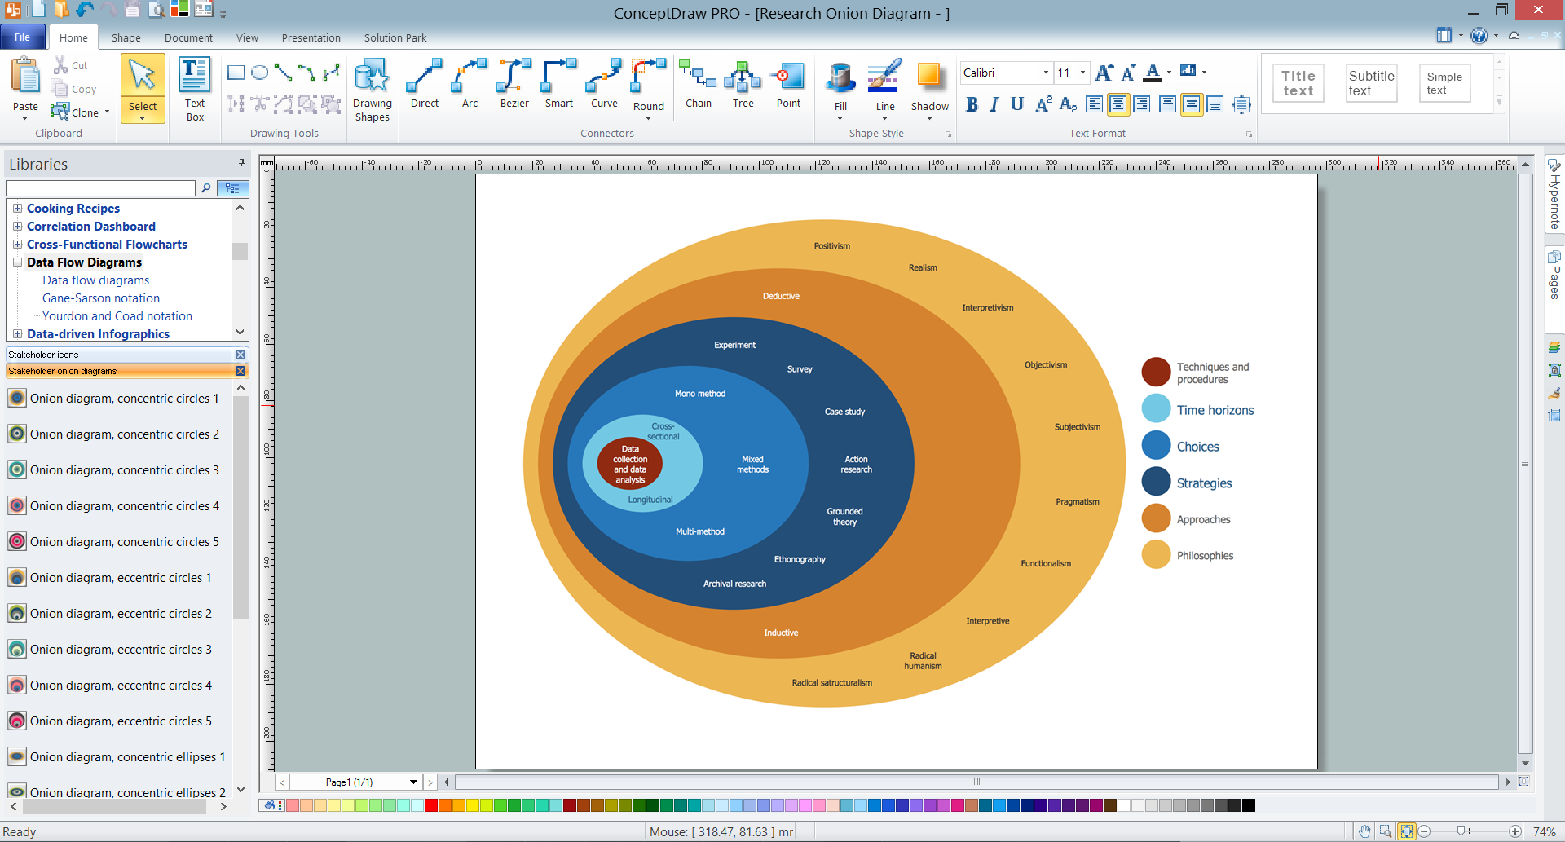Select the Bezier connector tool
Screen dimensions: 1565x842
click(x=514, y=83)
